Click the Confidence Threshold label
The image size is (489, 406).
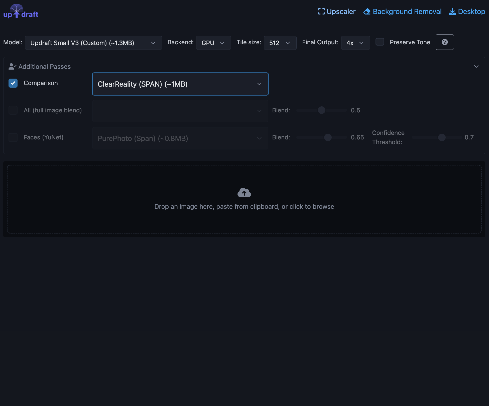[388, 137]
